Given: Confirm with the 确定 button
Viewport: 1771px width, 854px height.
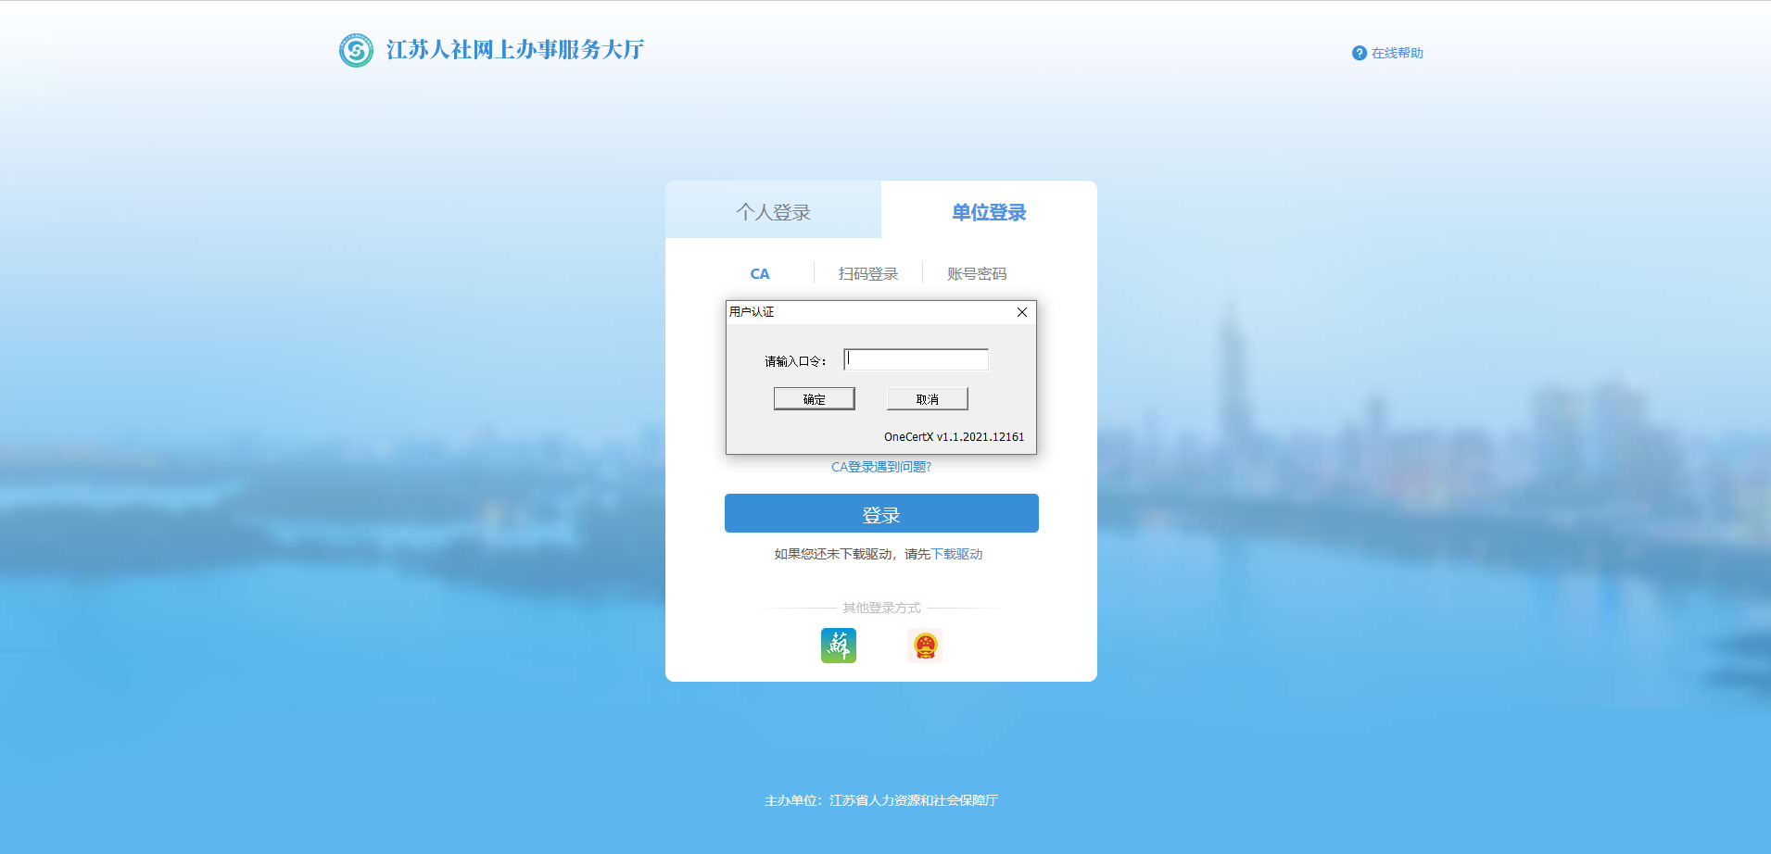Looking at the screenshot, I should (x=814, y=398).
